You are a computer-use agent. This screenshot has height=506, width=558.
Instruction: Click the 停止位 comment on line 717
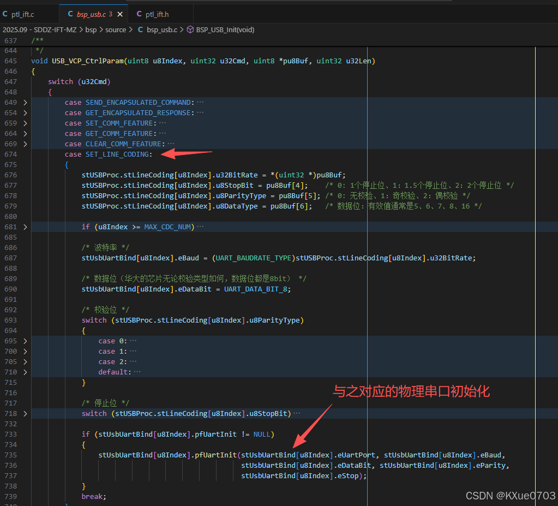click(105, 403)
